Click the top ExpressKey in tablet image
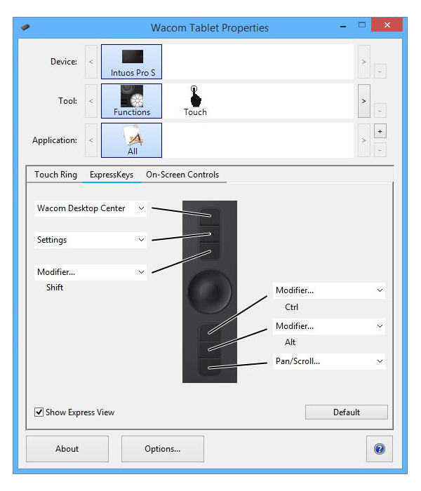The image size is (421, 491). [209, 216]
